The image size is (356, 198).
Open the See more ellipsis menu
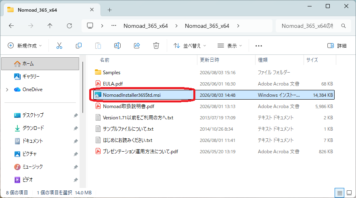pos(259,46)
